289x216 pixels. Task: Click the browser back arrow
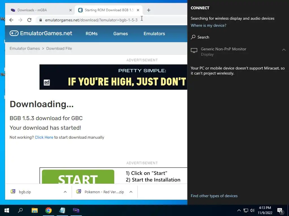[11, 20]
